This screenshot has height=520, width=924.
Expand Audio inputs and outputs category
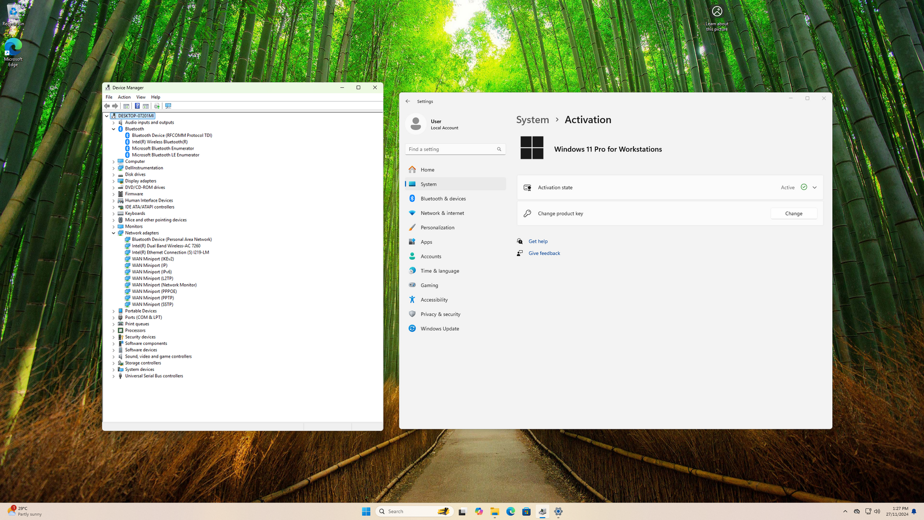(114, 122)
